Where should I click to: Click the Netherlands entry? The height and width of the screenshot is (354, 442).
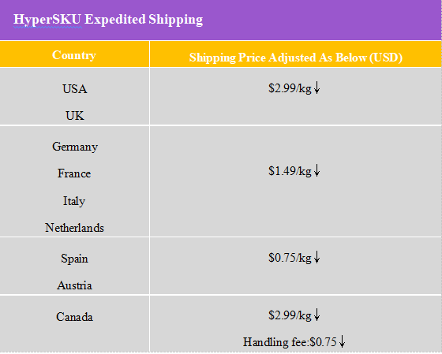(74, 228)
